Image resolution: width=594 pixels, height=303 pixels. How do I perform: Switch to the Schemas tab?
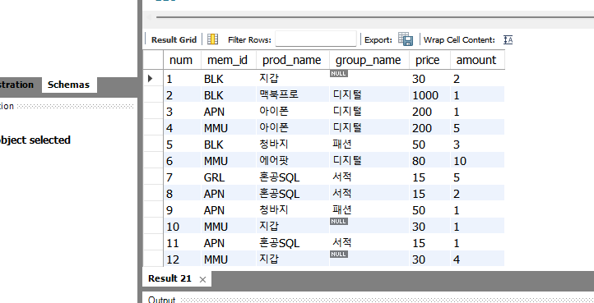(68, 85)
